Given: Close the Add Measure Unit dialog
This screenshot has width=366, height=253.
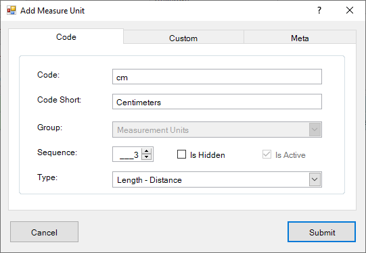Looking at the screenshot, I should point(350,10).
